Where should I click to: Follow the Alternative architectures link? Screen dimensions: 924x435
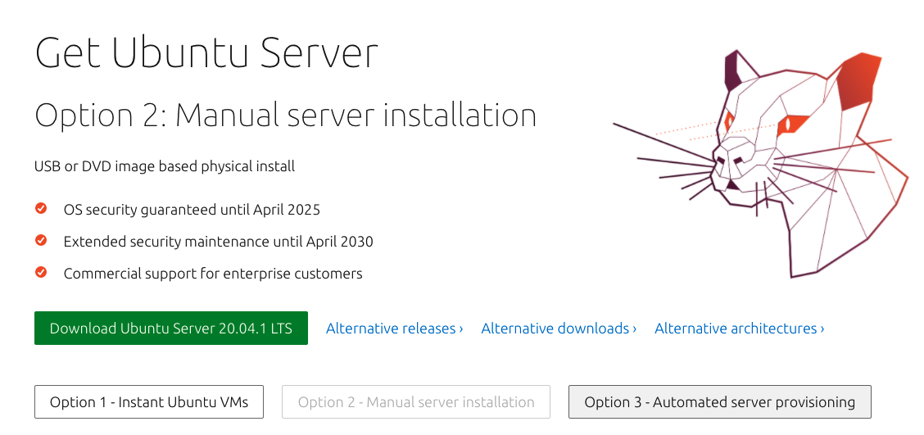tap(739, 329)
